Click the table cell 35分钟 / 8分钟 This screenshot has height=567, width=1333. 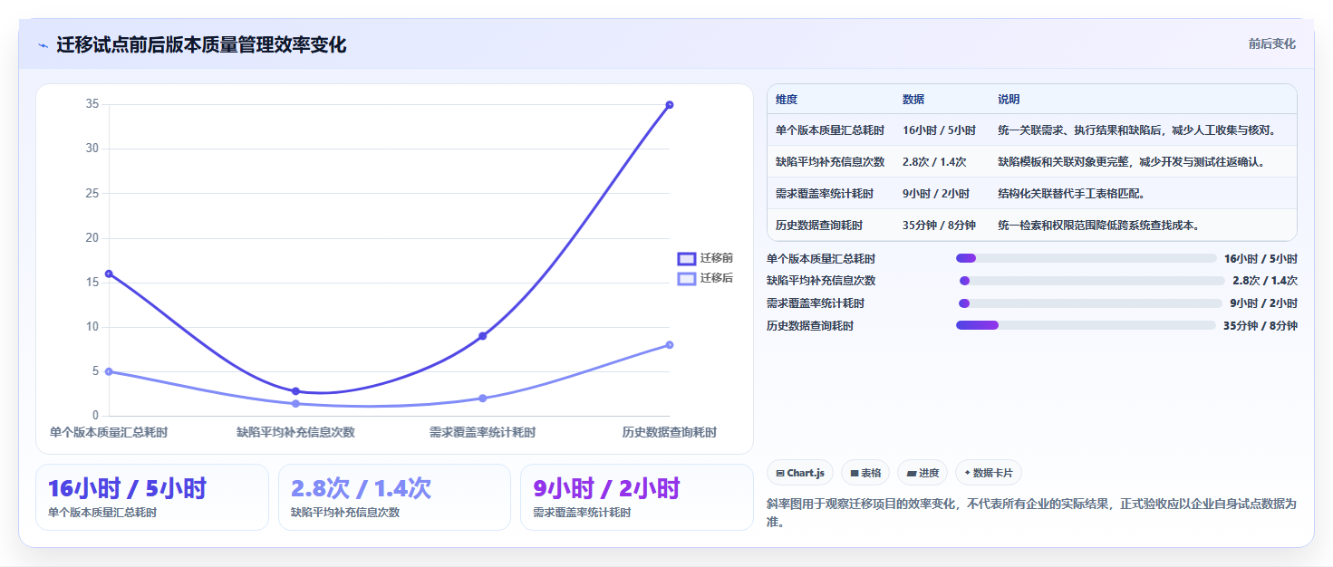(939, 226)
